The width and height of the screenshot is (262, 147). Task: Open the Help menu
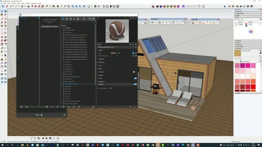[x=40, y=3]
